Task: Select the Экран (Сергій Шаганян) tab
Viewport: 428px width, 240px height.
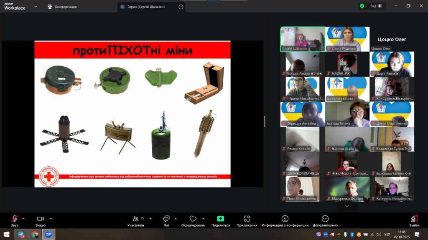Action: click(x=146, y=7)
